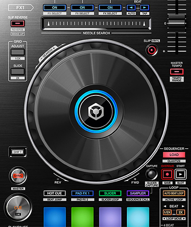Tap the blue performance pad
The image size is (191, 227).
click(54, 217)
